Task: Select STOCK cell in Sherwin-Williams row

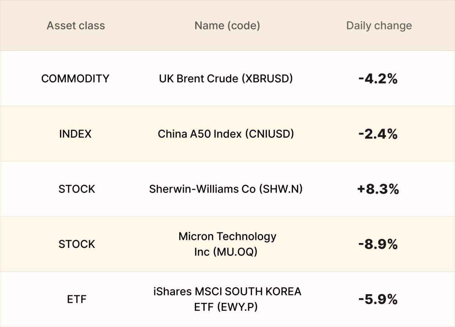Action: pos(77,189)
